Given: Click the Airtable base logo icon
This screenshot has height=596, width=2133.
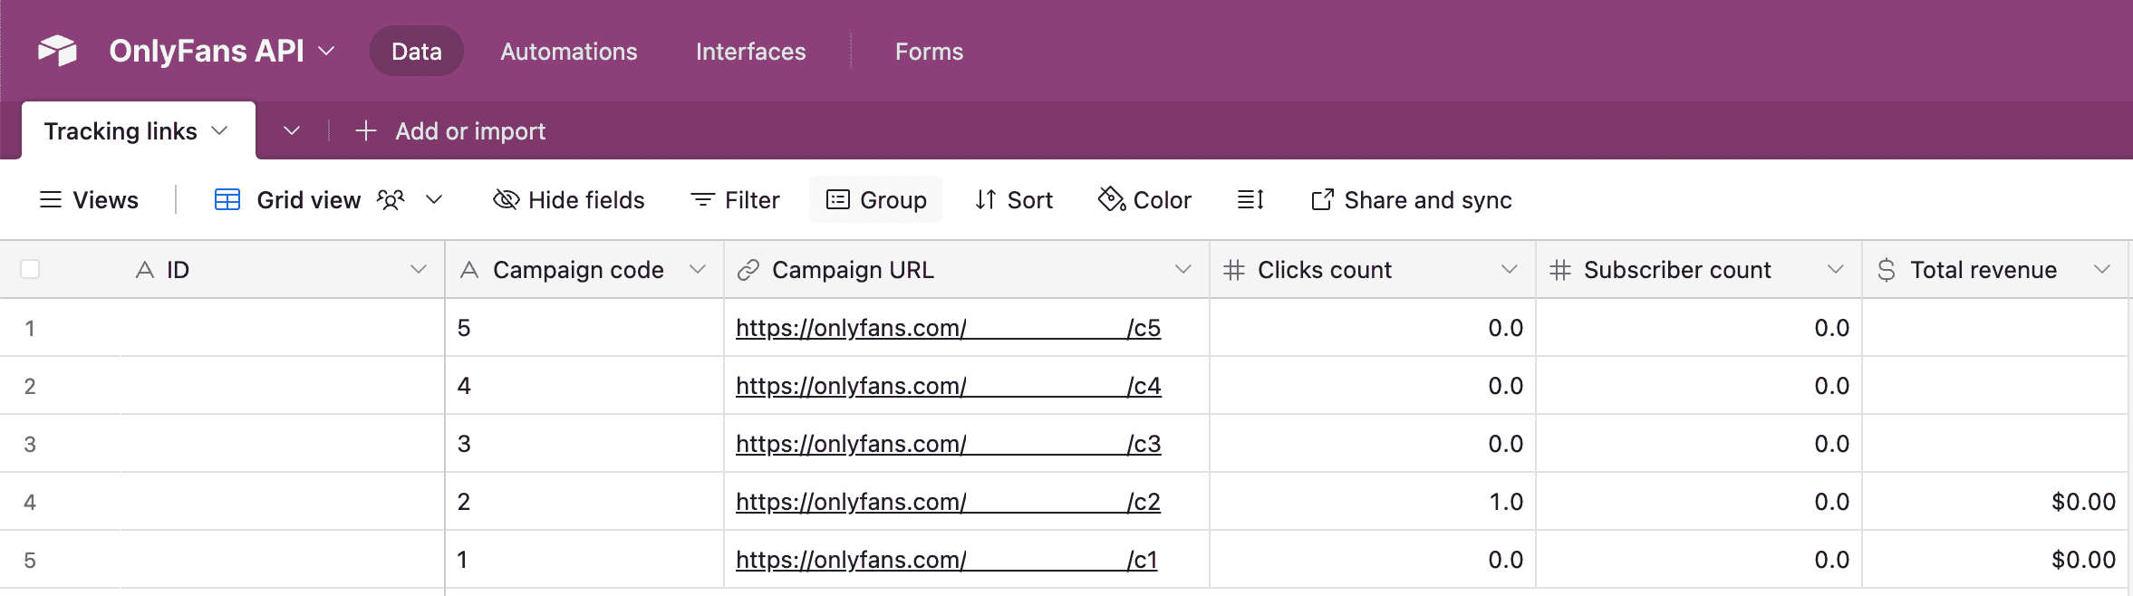Looking at the screenshot, I should click(x=57, y=51).
